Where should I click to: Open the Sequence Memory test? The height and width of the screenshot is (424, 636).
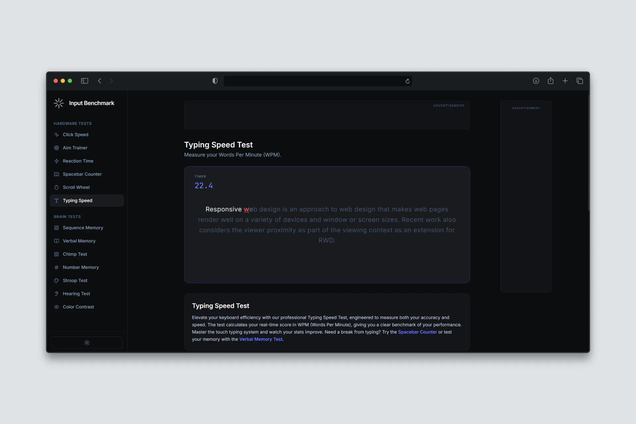pos(87,228)
